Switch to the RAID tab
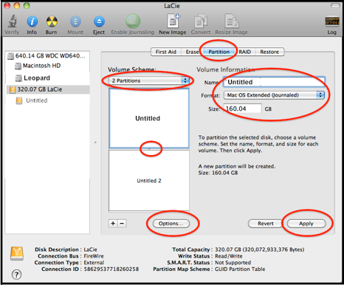Viewport: 344px width, 285px height. (244, 52)
